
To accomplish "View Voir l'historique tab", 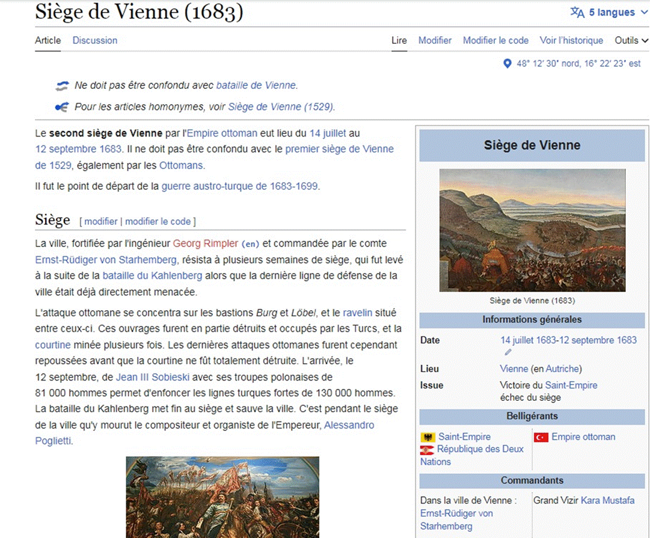I will tap(571, 40).
